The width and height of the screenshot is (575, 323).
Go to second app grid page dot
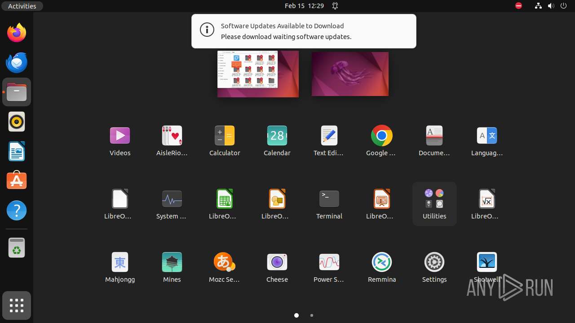[x=312, y=315]
